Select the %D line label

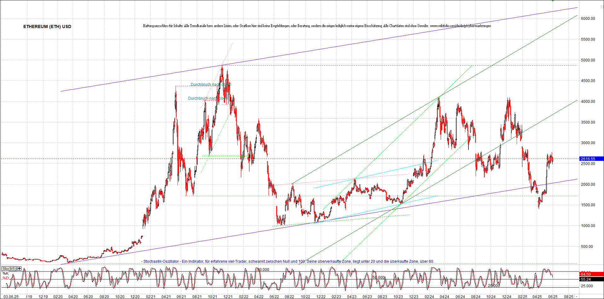click(x=5, y=278)
